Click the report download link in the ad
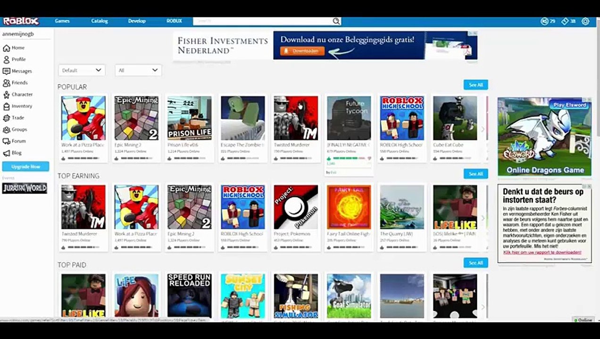 pyautogui.click(x=542, y=252)
